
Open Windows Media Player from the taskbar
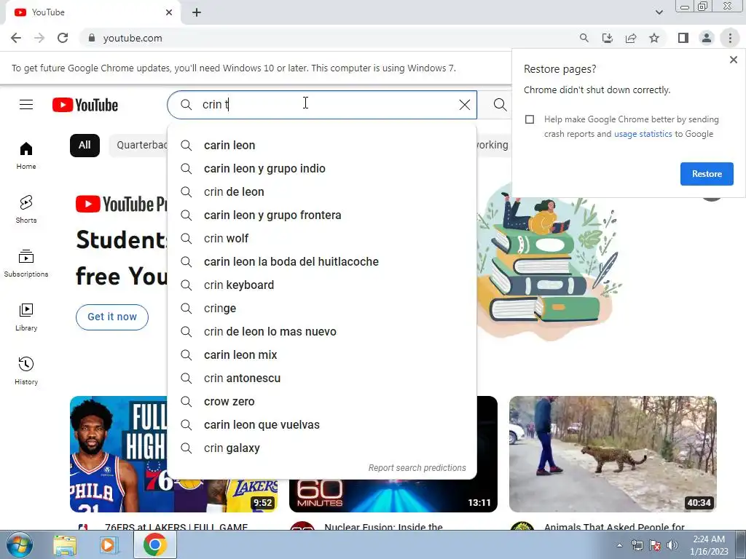point(108,545)
